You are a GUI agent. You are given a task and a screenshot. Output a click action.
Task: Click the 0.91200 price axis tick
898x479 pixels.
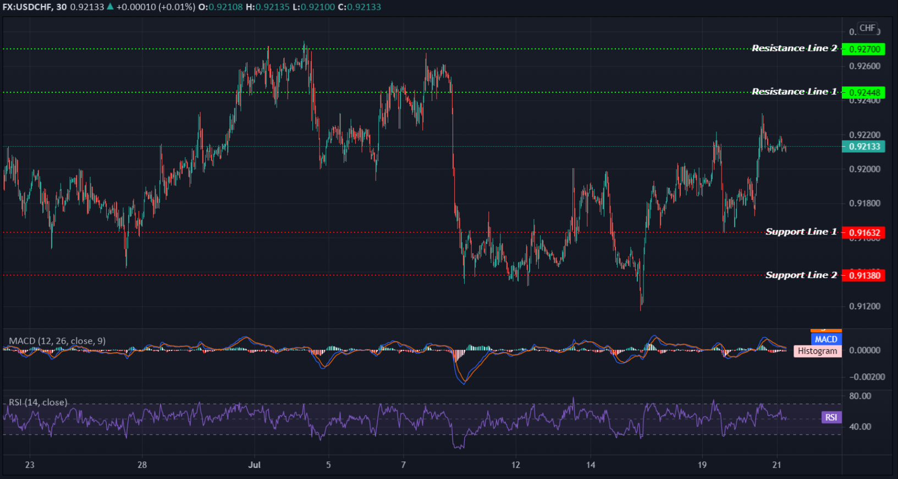coord(864,307)
